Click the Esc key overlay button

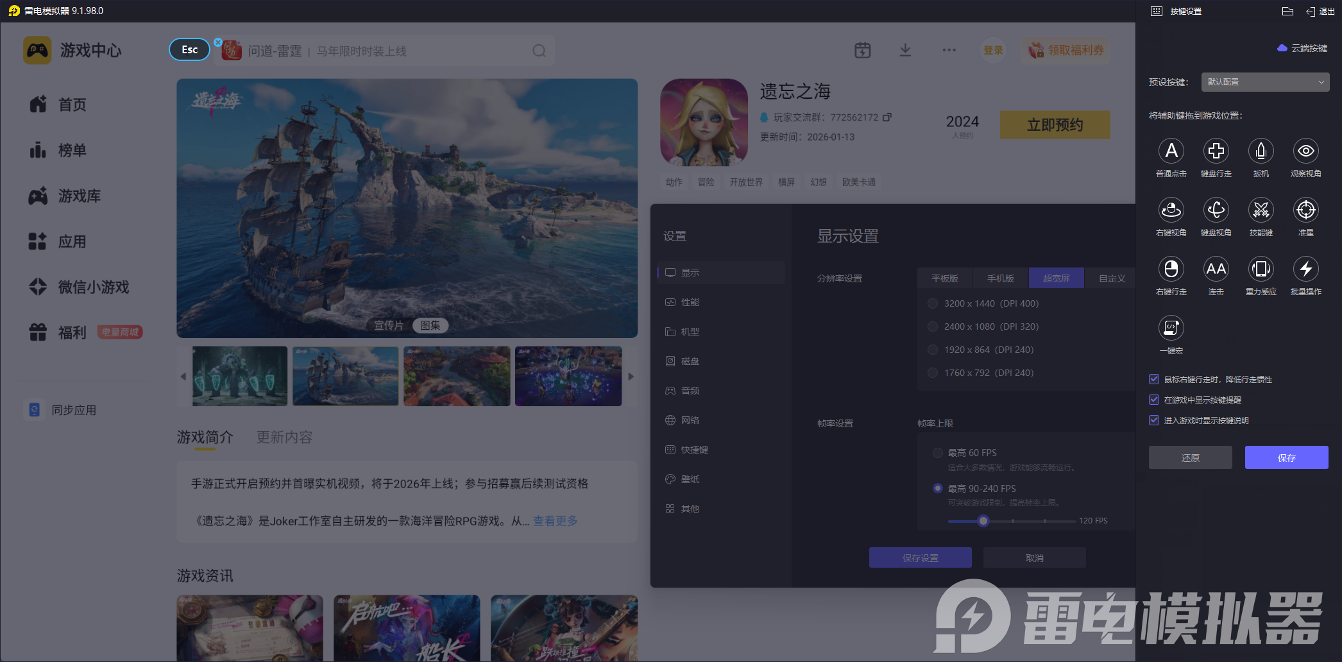pos(189,49)
